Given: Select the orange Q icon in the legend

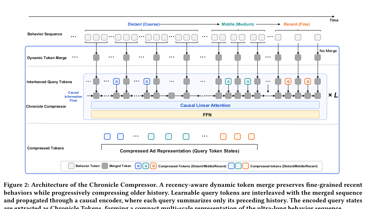Looking at the screenshot, I should (x=153, y=166).
